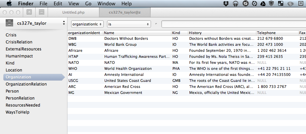Image resolution: width=306 pixels, height=134 pixels.
Task: Sort by the Name column header
Action: click(x=137, y=33)
